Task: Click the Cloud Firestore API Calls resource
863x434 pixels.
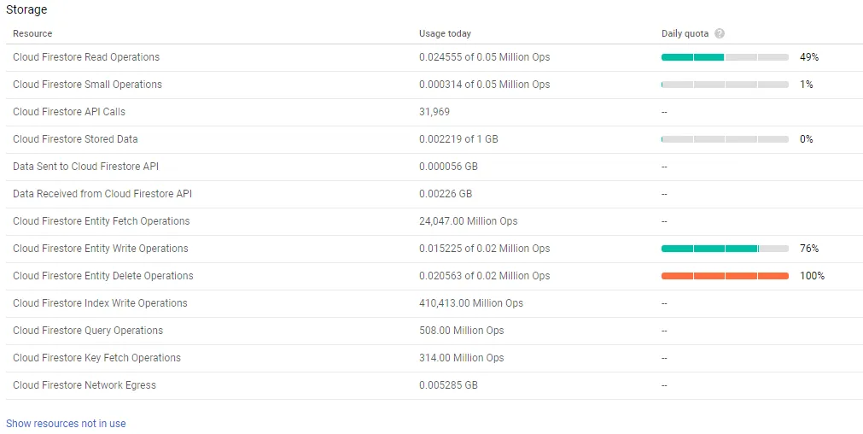Action: [x=69, y=112]
